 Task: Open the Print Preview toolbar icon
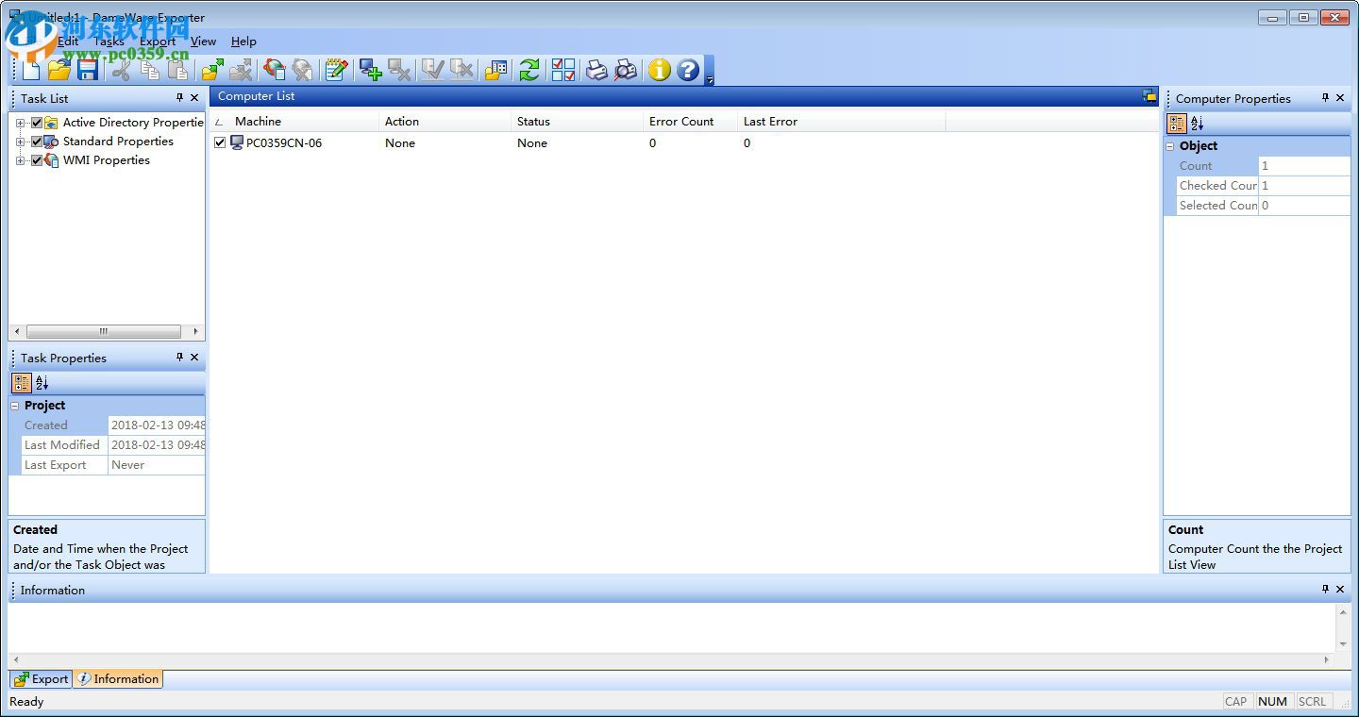[x=626, y=70]
